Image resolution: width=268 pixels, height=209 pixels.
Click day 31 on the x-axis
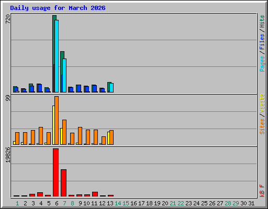point(251,203)
